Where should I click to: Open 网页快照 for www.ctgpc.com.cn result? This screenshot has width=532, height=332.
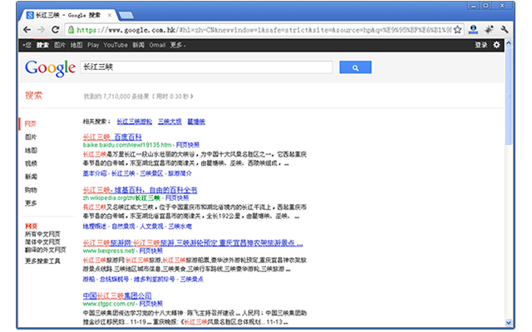click(151, 304)
